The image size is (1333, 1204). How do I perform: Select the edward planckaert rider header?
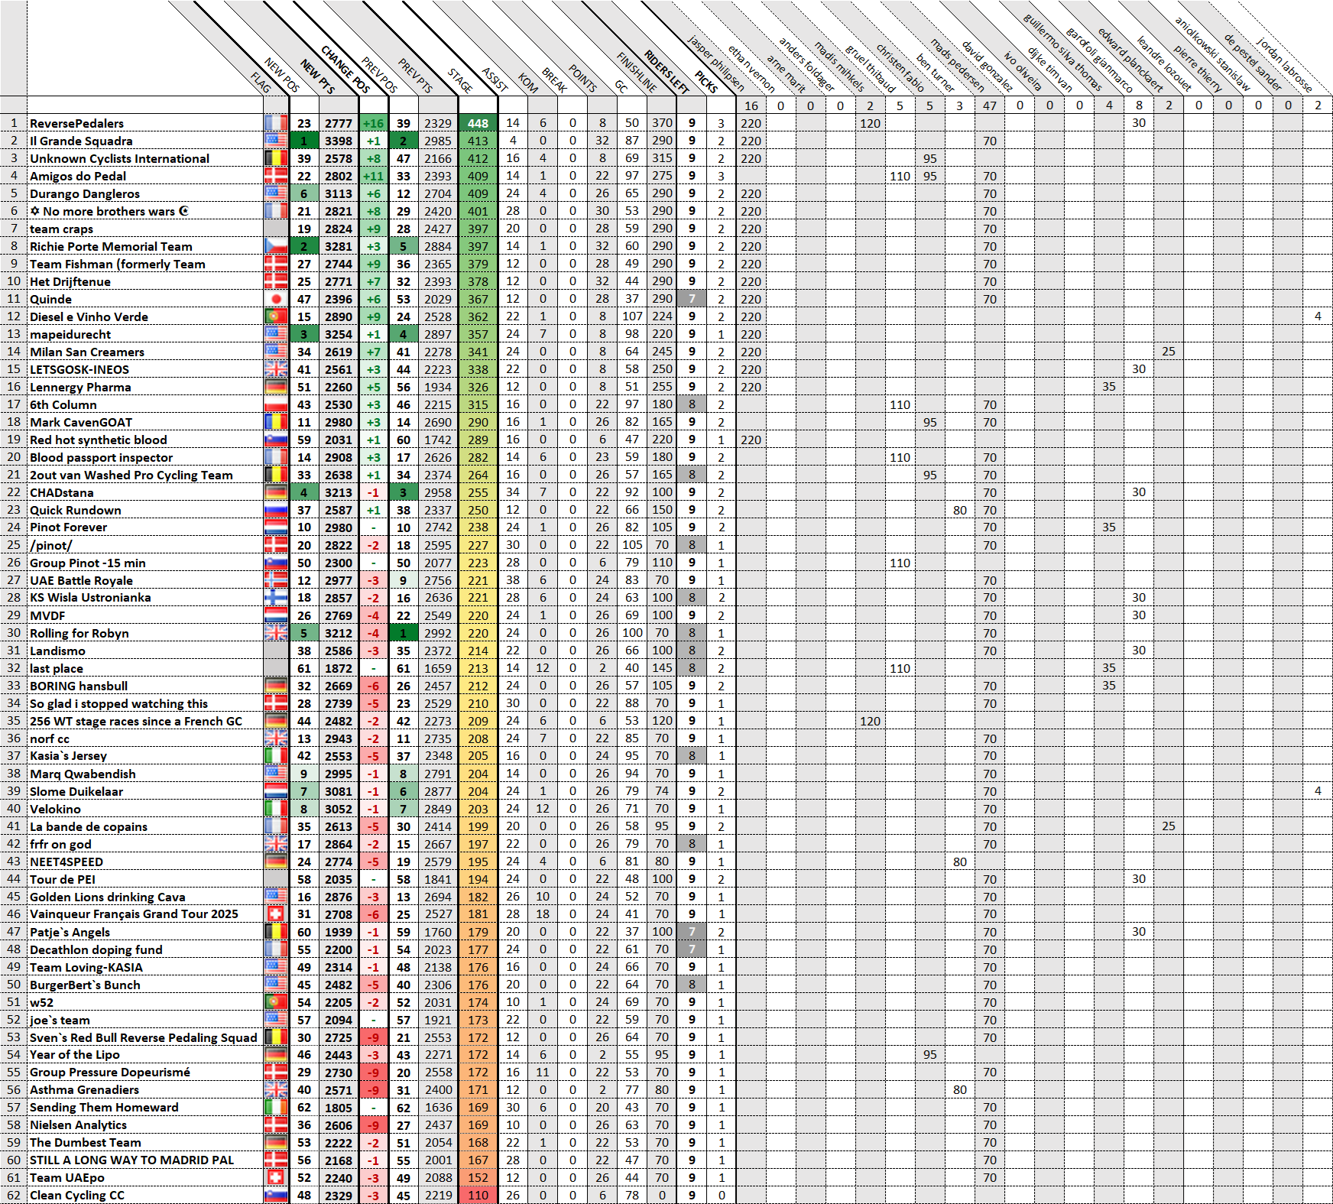click(x=1130, y=60)
